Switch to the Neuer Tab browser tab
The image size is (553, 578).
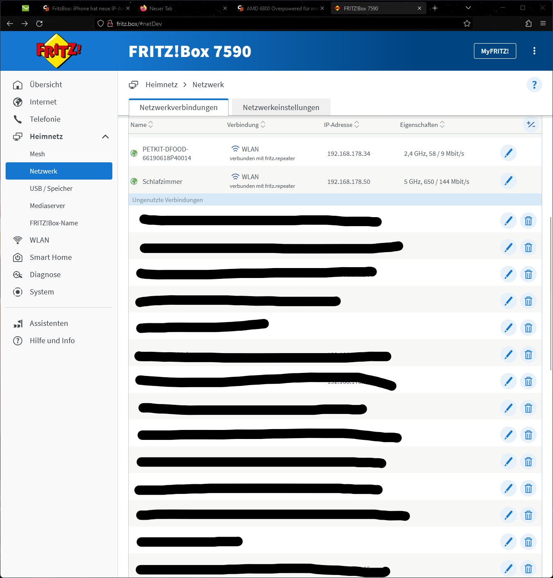pos(184,8)
